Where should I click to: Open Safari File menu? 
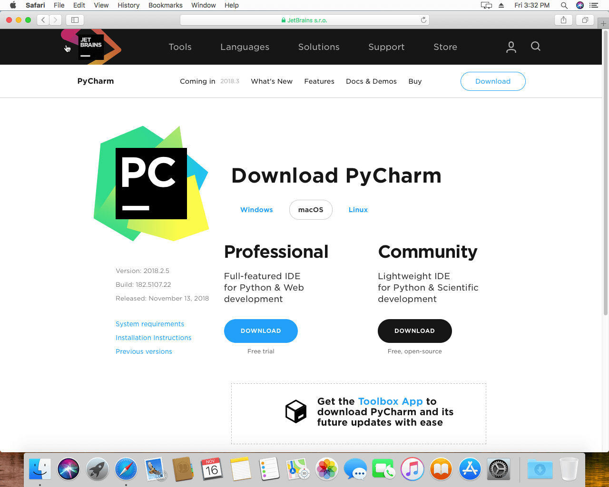coord(59,5)
